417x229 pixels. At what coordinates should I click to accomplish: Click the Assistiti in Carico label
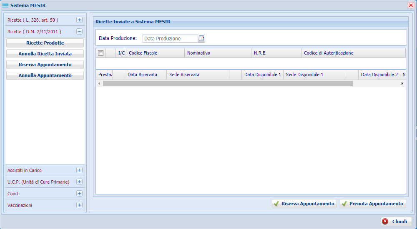pyautogui.click(x=25, y=170)
